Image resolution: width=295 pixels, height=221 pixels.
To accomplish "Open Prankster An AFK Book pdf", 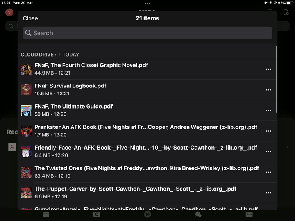I will coord(147,131).
